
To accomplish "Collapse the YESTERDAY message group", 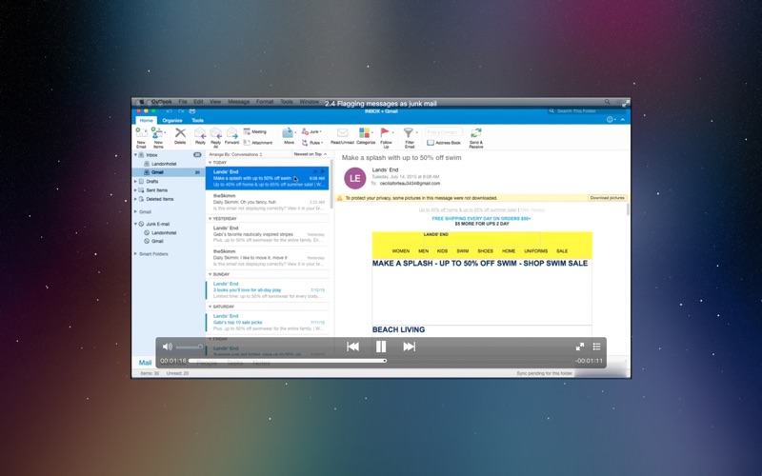I will (x=210, y=219).
